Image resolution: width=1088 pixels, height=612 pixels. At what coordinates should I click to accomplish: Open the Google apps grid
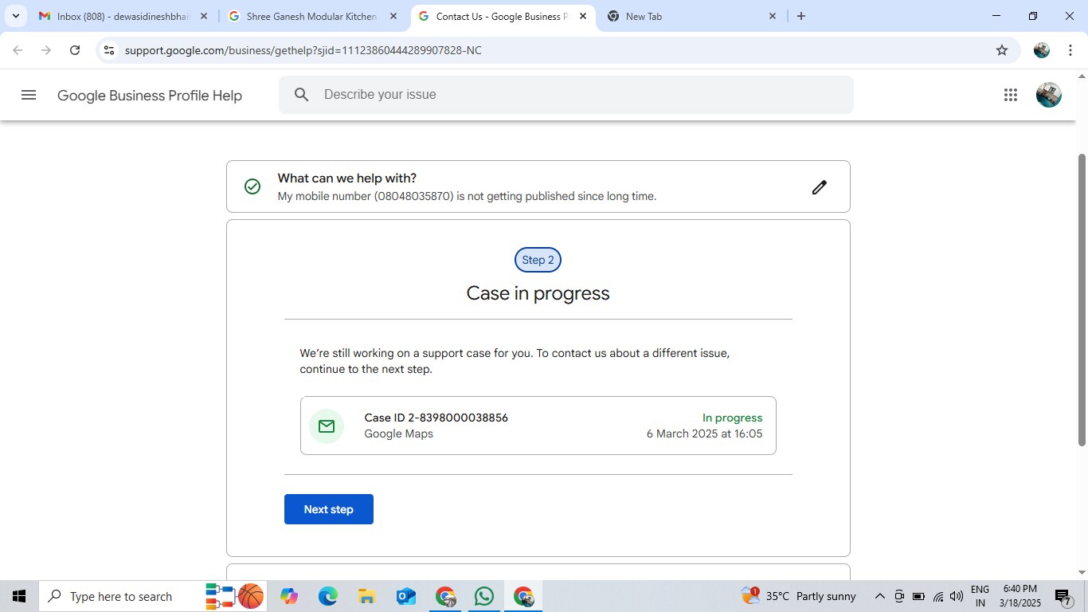coord(1011,95)
